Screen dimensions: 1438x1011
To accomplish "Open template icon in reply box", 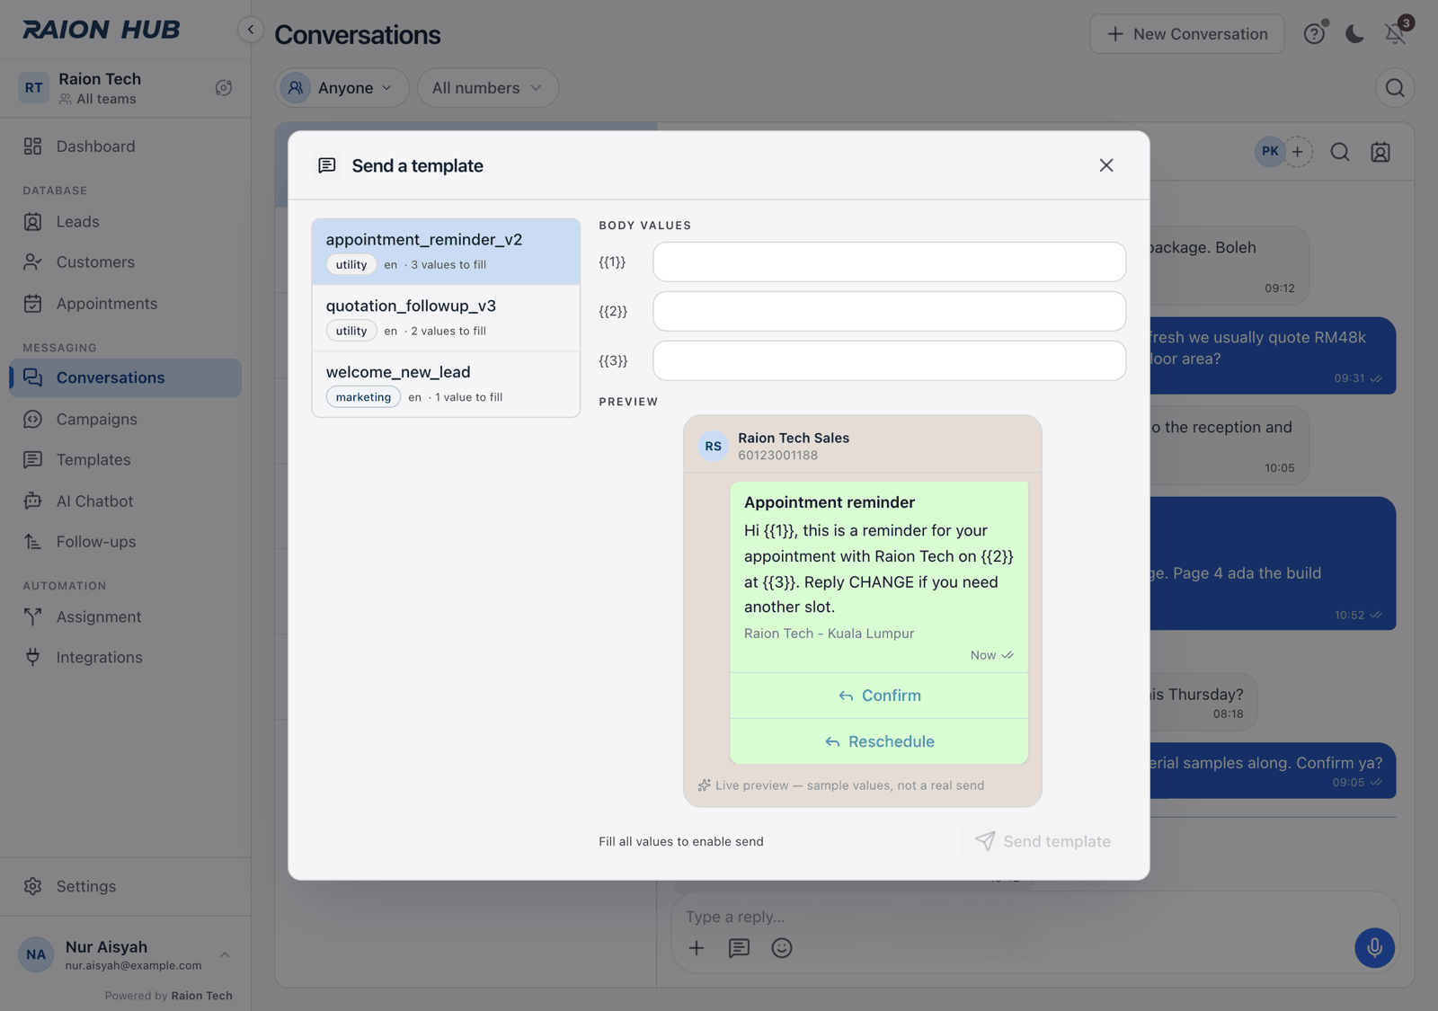I will click(x=739, y=948).
